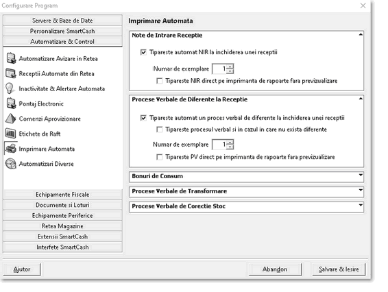Decrease NIR Numar de exemplare with down arrow
The image size is (388, 292).
[x=230, y=71]
